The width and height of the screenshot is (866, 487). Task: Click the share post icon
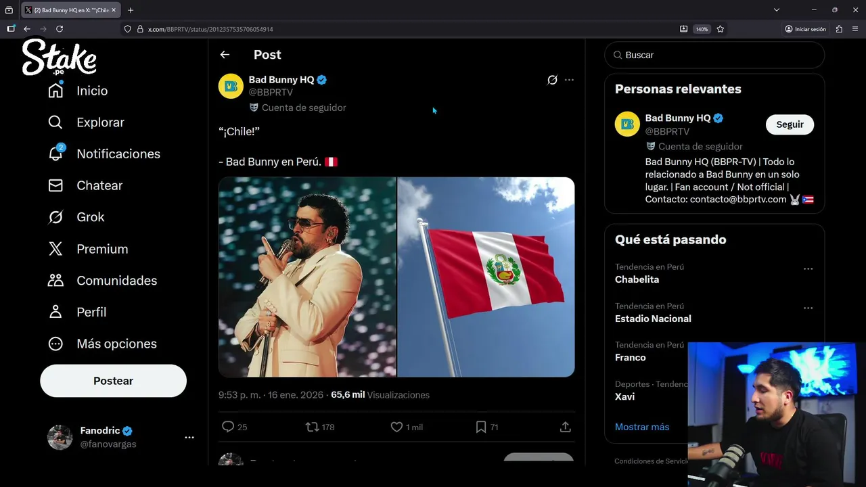pos(566,427)
